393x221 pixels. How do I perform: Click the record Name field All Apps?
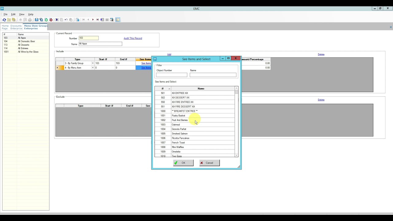pos(100,44)
